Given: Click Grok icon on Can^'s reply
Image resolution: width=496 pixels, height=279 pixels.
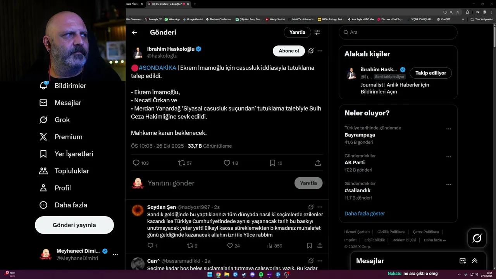Looking at the screenshot, I should coord(311,261).
